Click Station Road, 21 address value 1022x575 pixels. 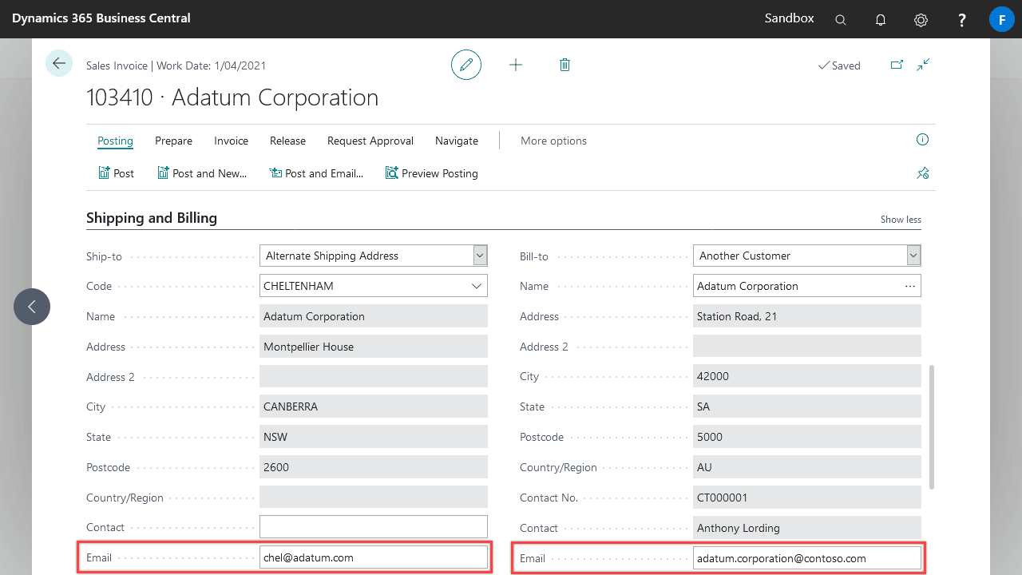point(807,316)
